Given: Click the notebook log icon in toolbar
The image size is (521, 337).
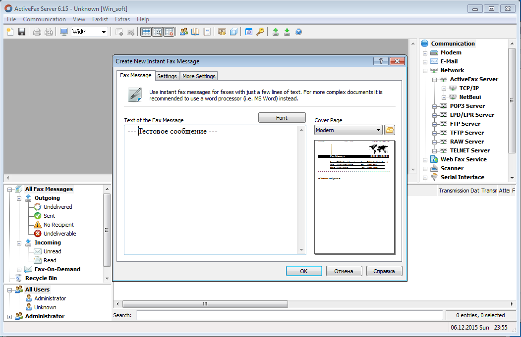Looking at the screenshot, I should pyautogui.click(x=207, y=32).
